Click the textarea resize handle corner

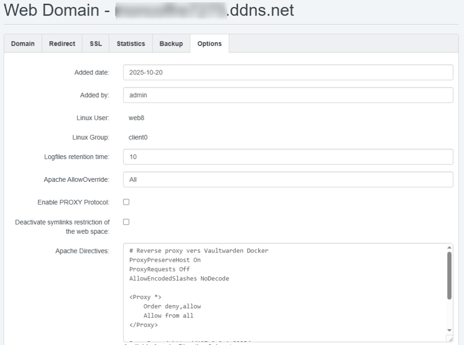[x=450, y=339]
